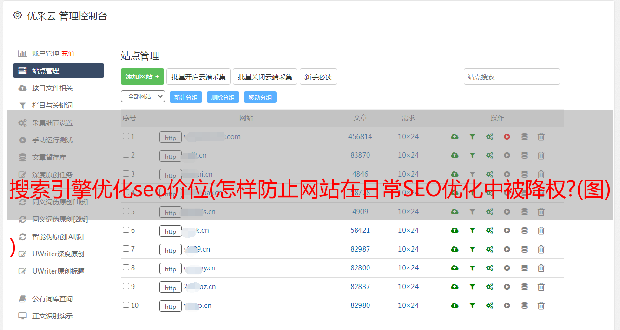Screen dimensions: 620x330
Task: Toggle the http protocol button in row 10
Action: pos(171,306)
